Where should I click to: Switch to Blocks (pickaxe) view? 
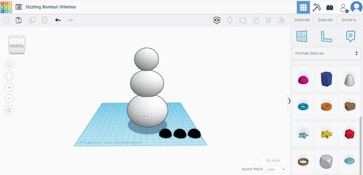(316, 7)
